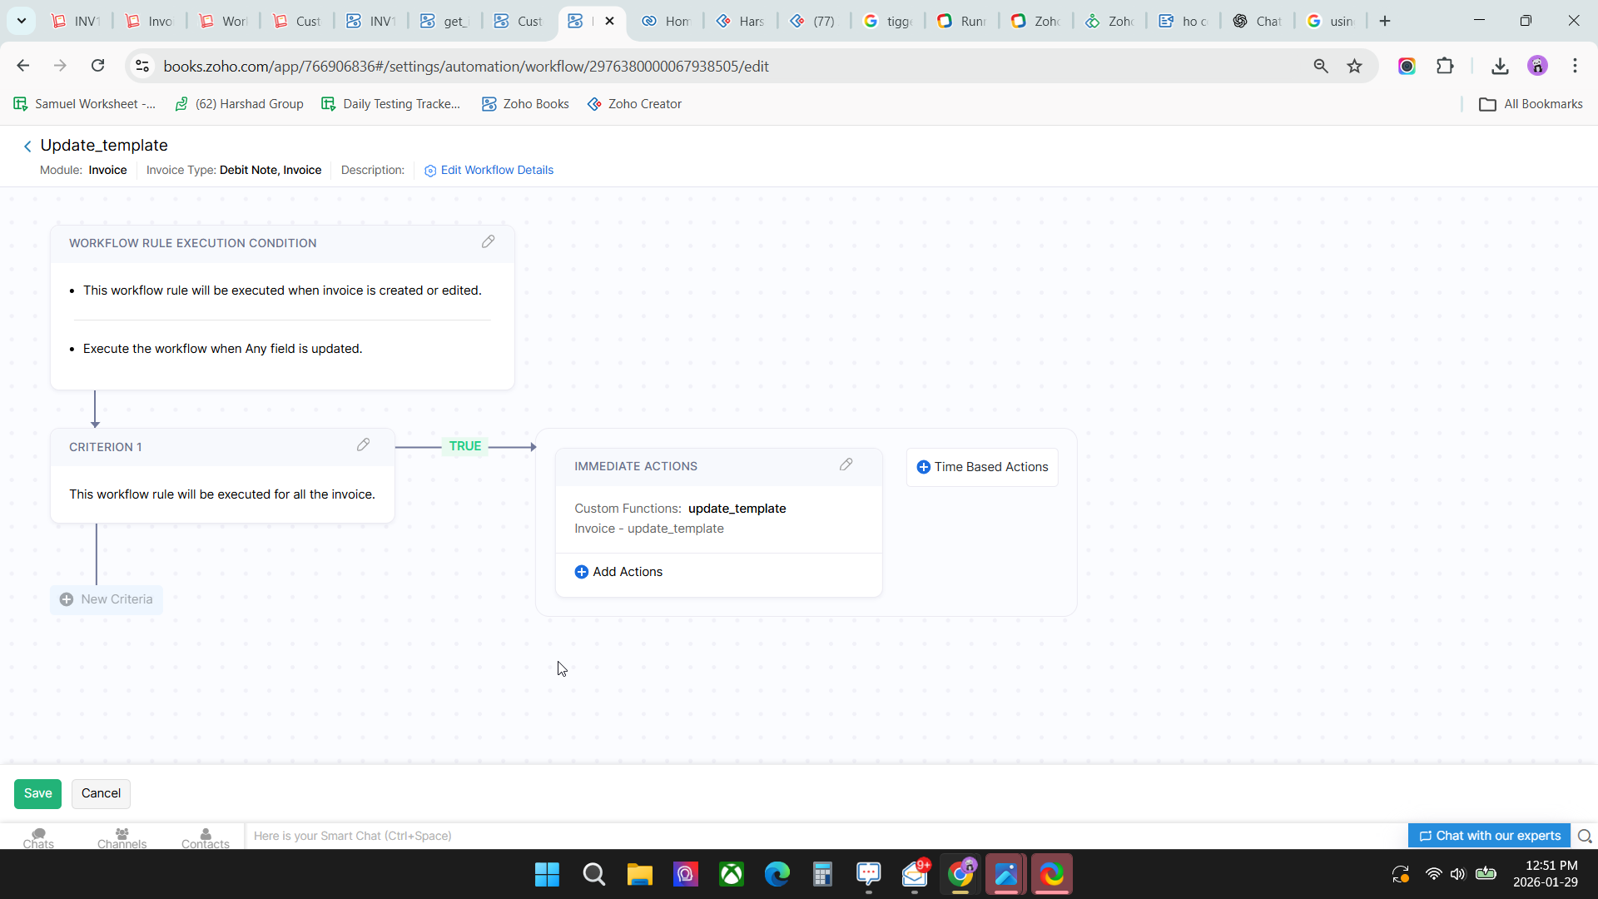This screenshot has height=899, width=1598.
Task: Add Time Based Actions to the workflow
Action: click(982, 467)
